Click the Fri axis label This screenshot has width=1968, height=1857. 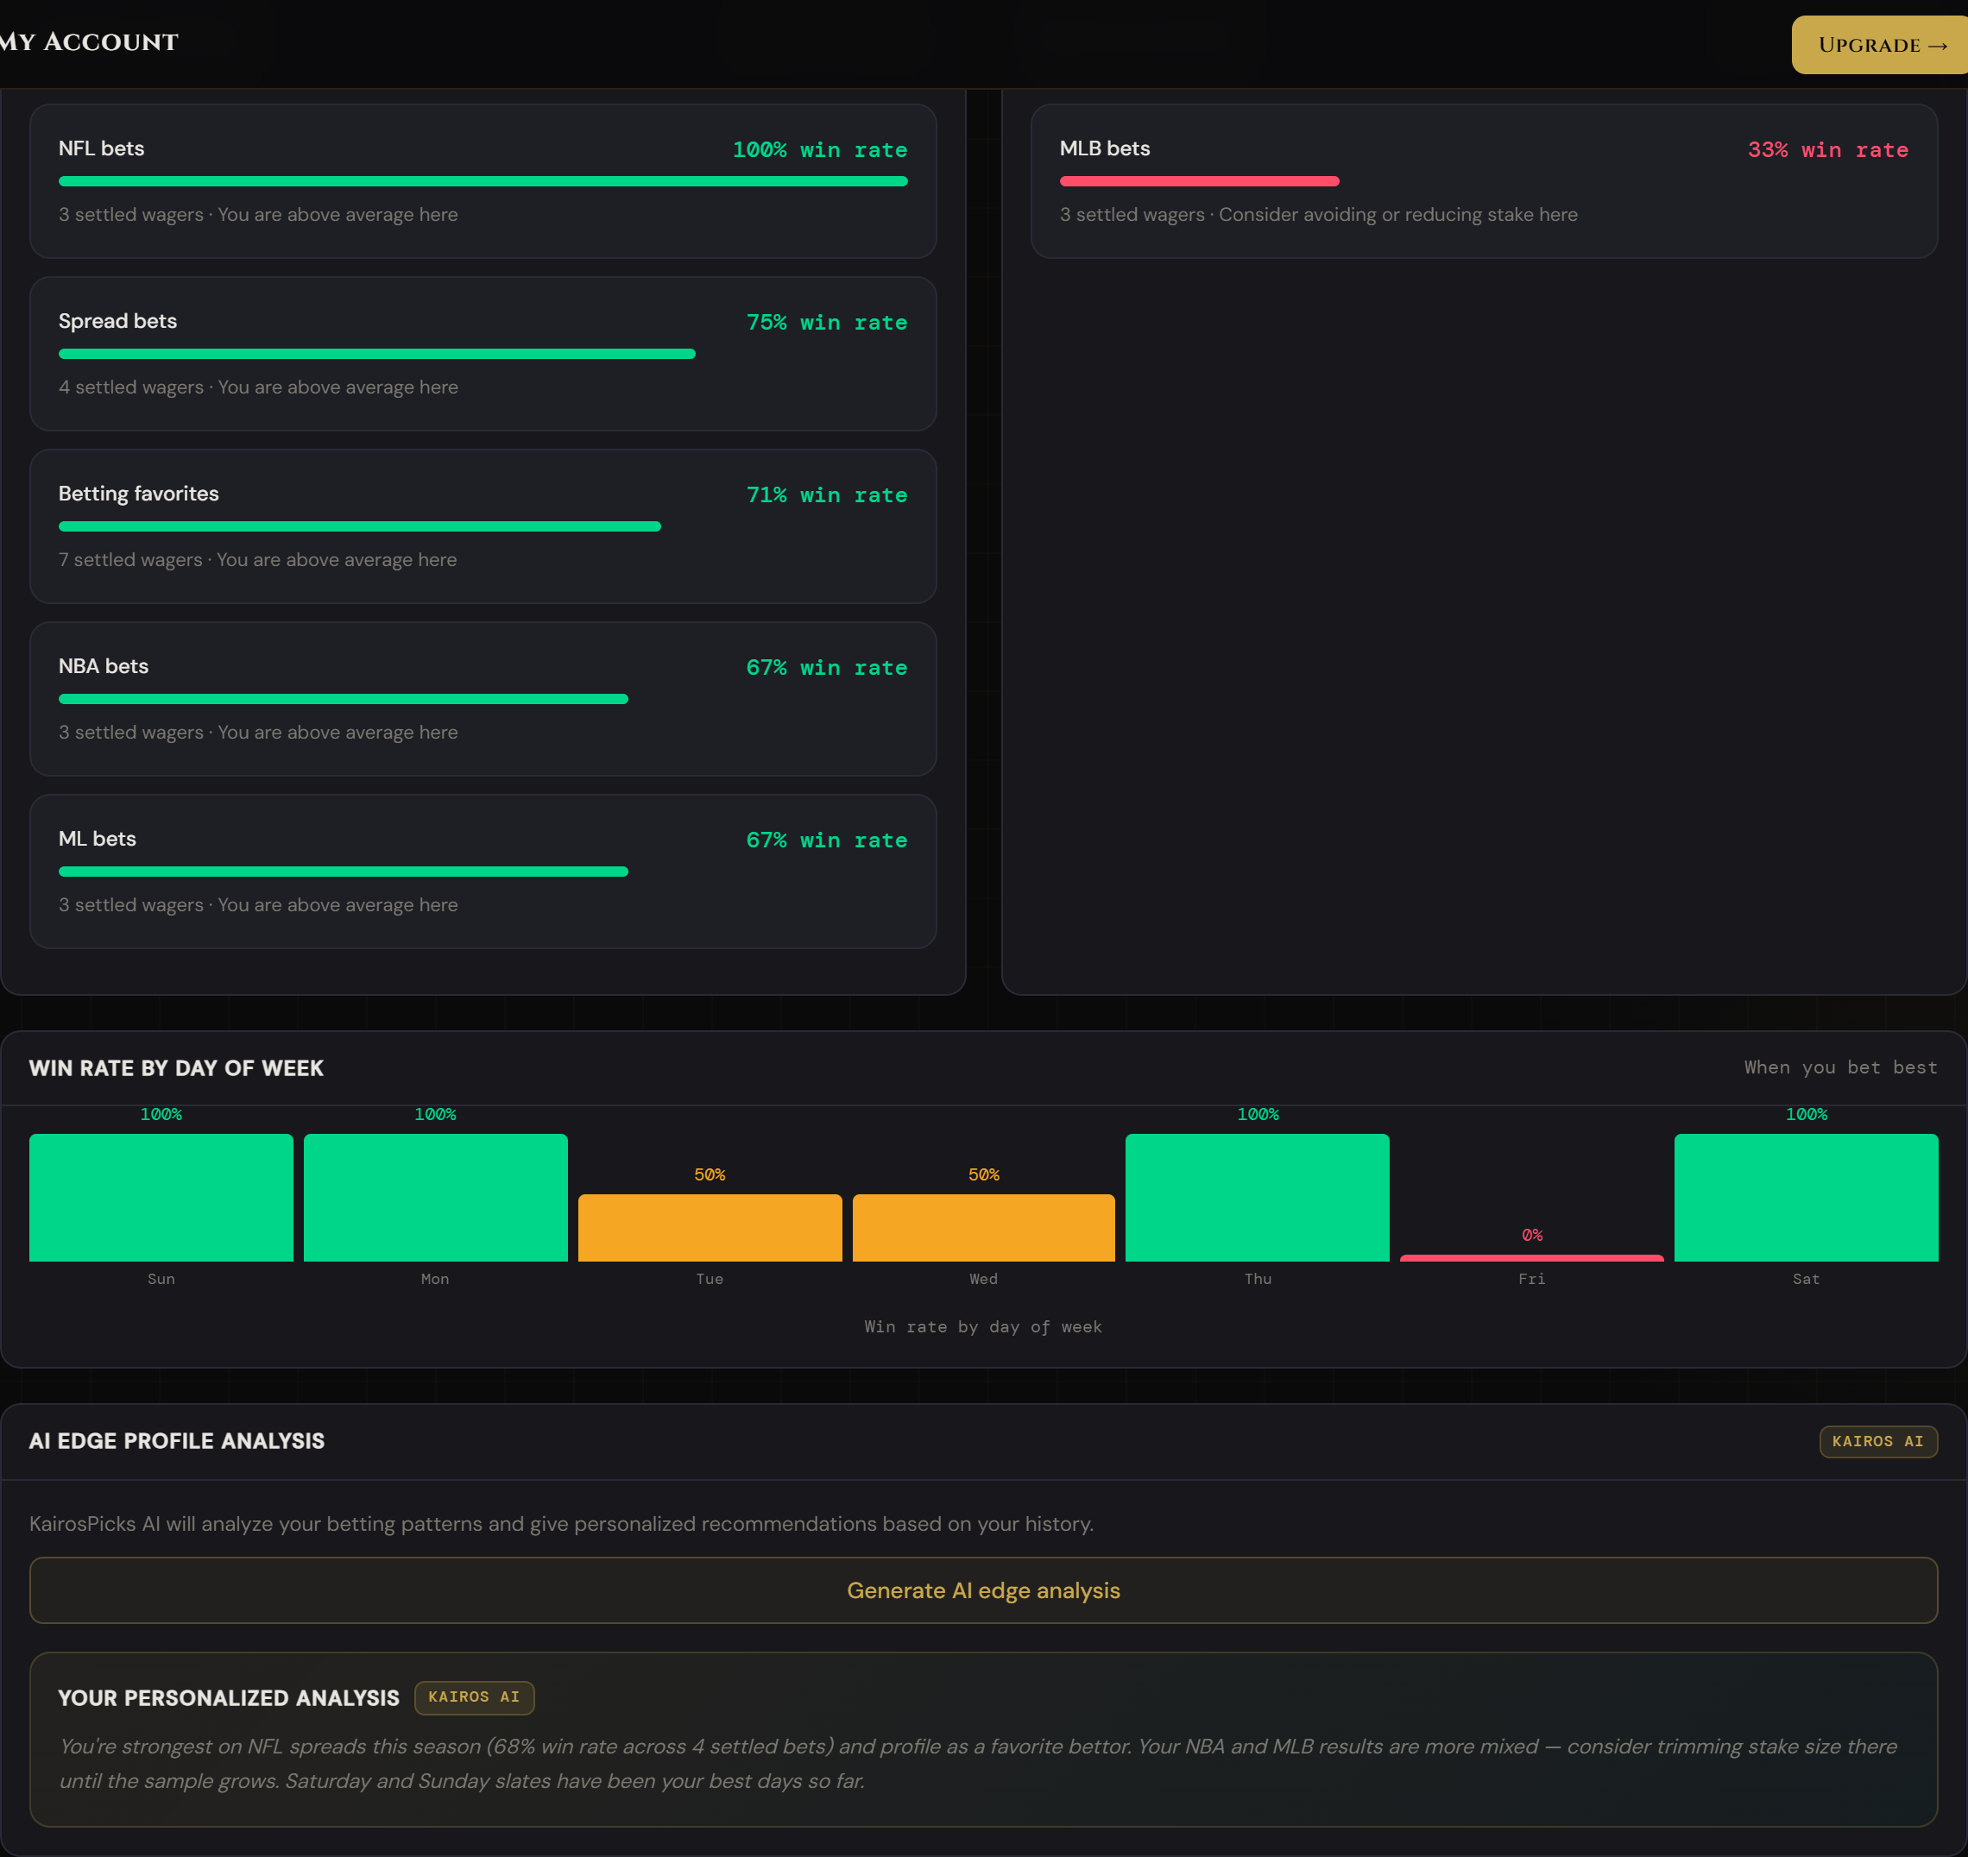pos(1531,1279)
